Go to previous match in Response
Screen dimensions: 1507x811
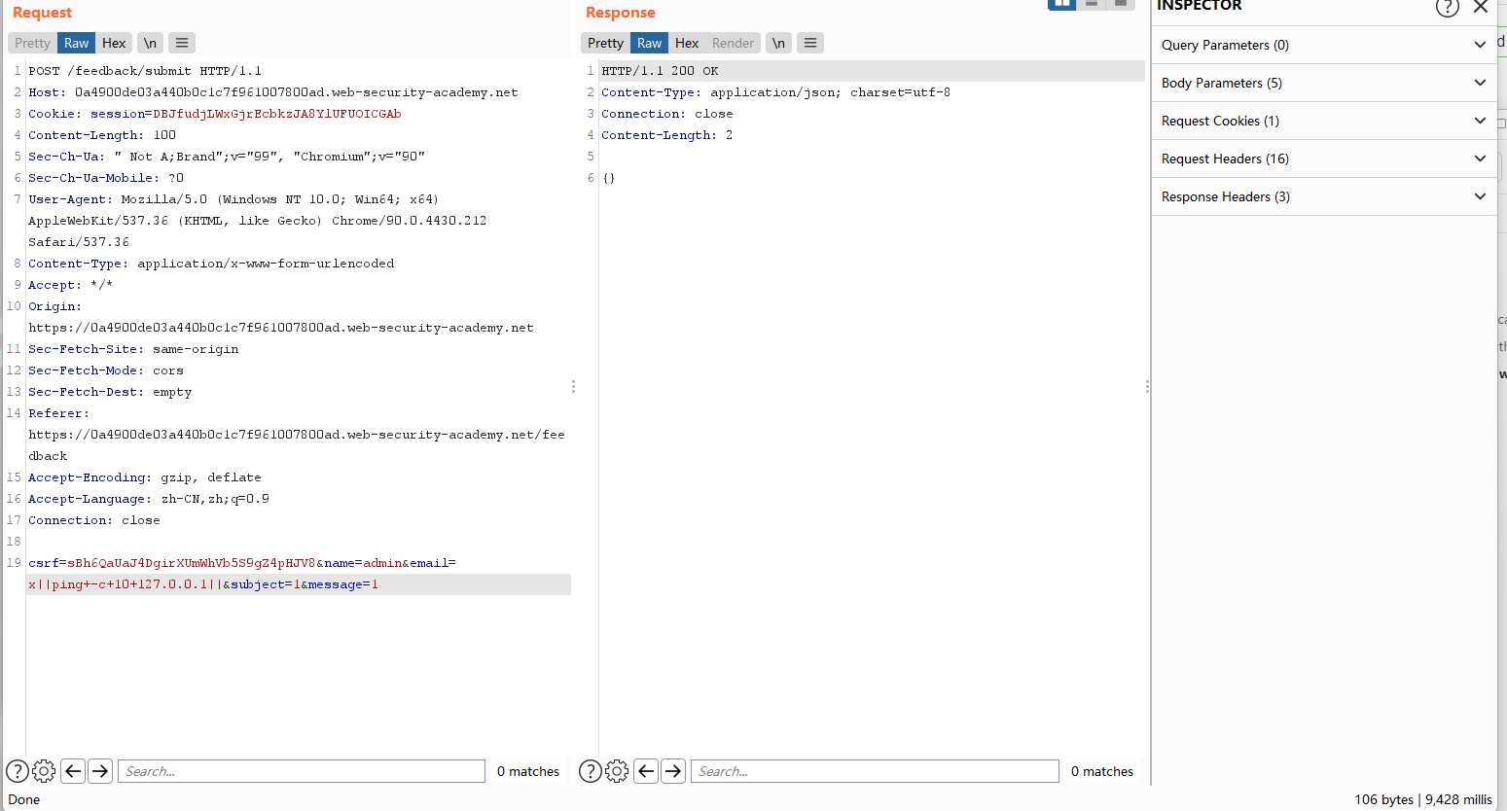point(646,771)
